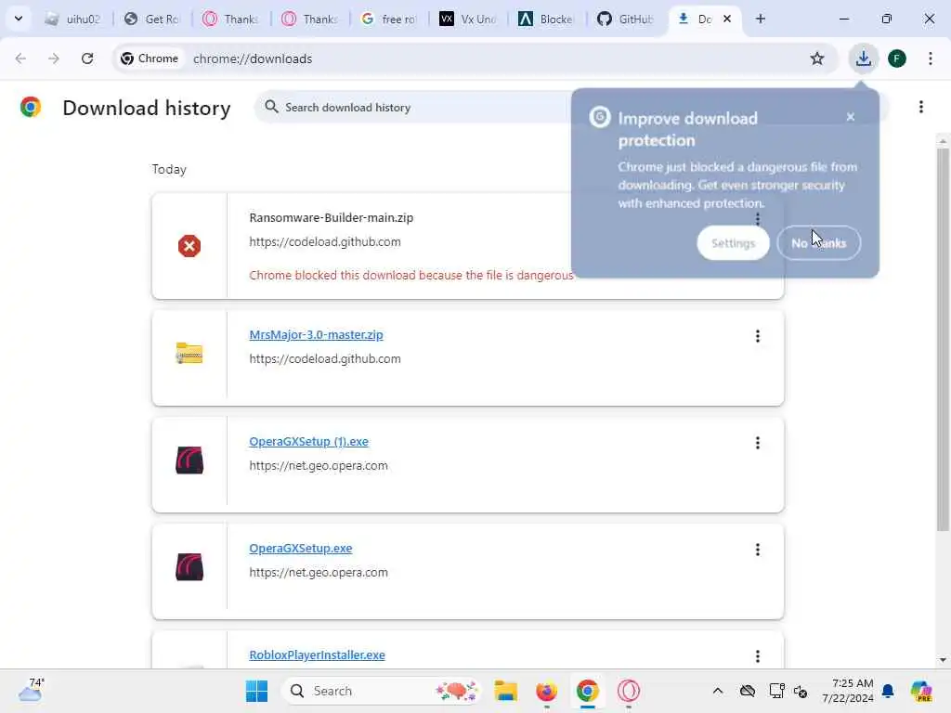Open Opera from the taskbar
This screenshot has width=951, height=713.
click(x=629, y=691)
